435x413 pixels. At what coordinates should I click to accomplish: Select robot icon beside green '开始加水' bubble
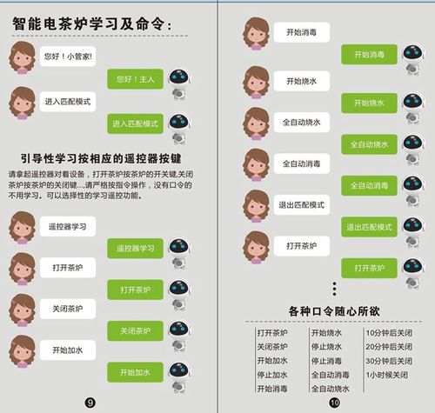(x=179, y=376)
